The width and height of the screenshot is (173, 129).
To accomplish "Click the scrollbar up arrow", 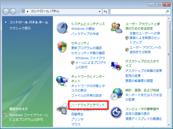I will click(169, 19).
